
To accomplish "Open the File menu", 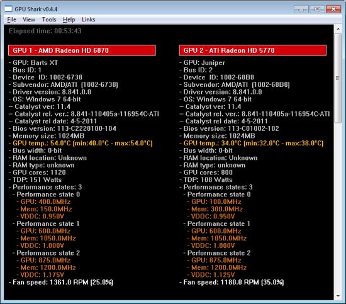I will [x=11, y=20].
